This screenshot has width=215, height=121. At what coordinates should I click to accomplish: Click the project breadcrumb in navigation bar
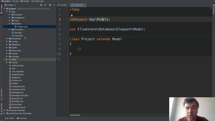[x=6, y=1]
